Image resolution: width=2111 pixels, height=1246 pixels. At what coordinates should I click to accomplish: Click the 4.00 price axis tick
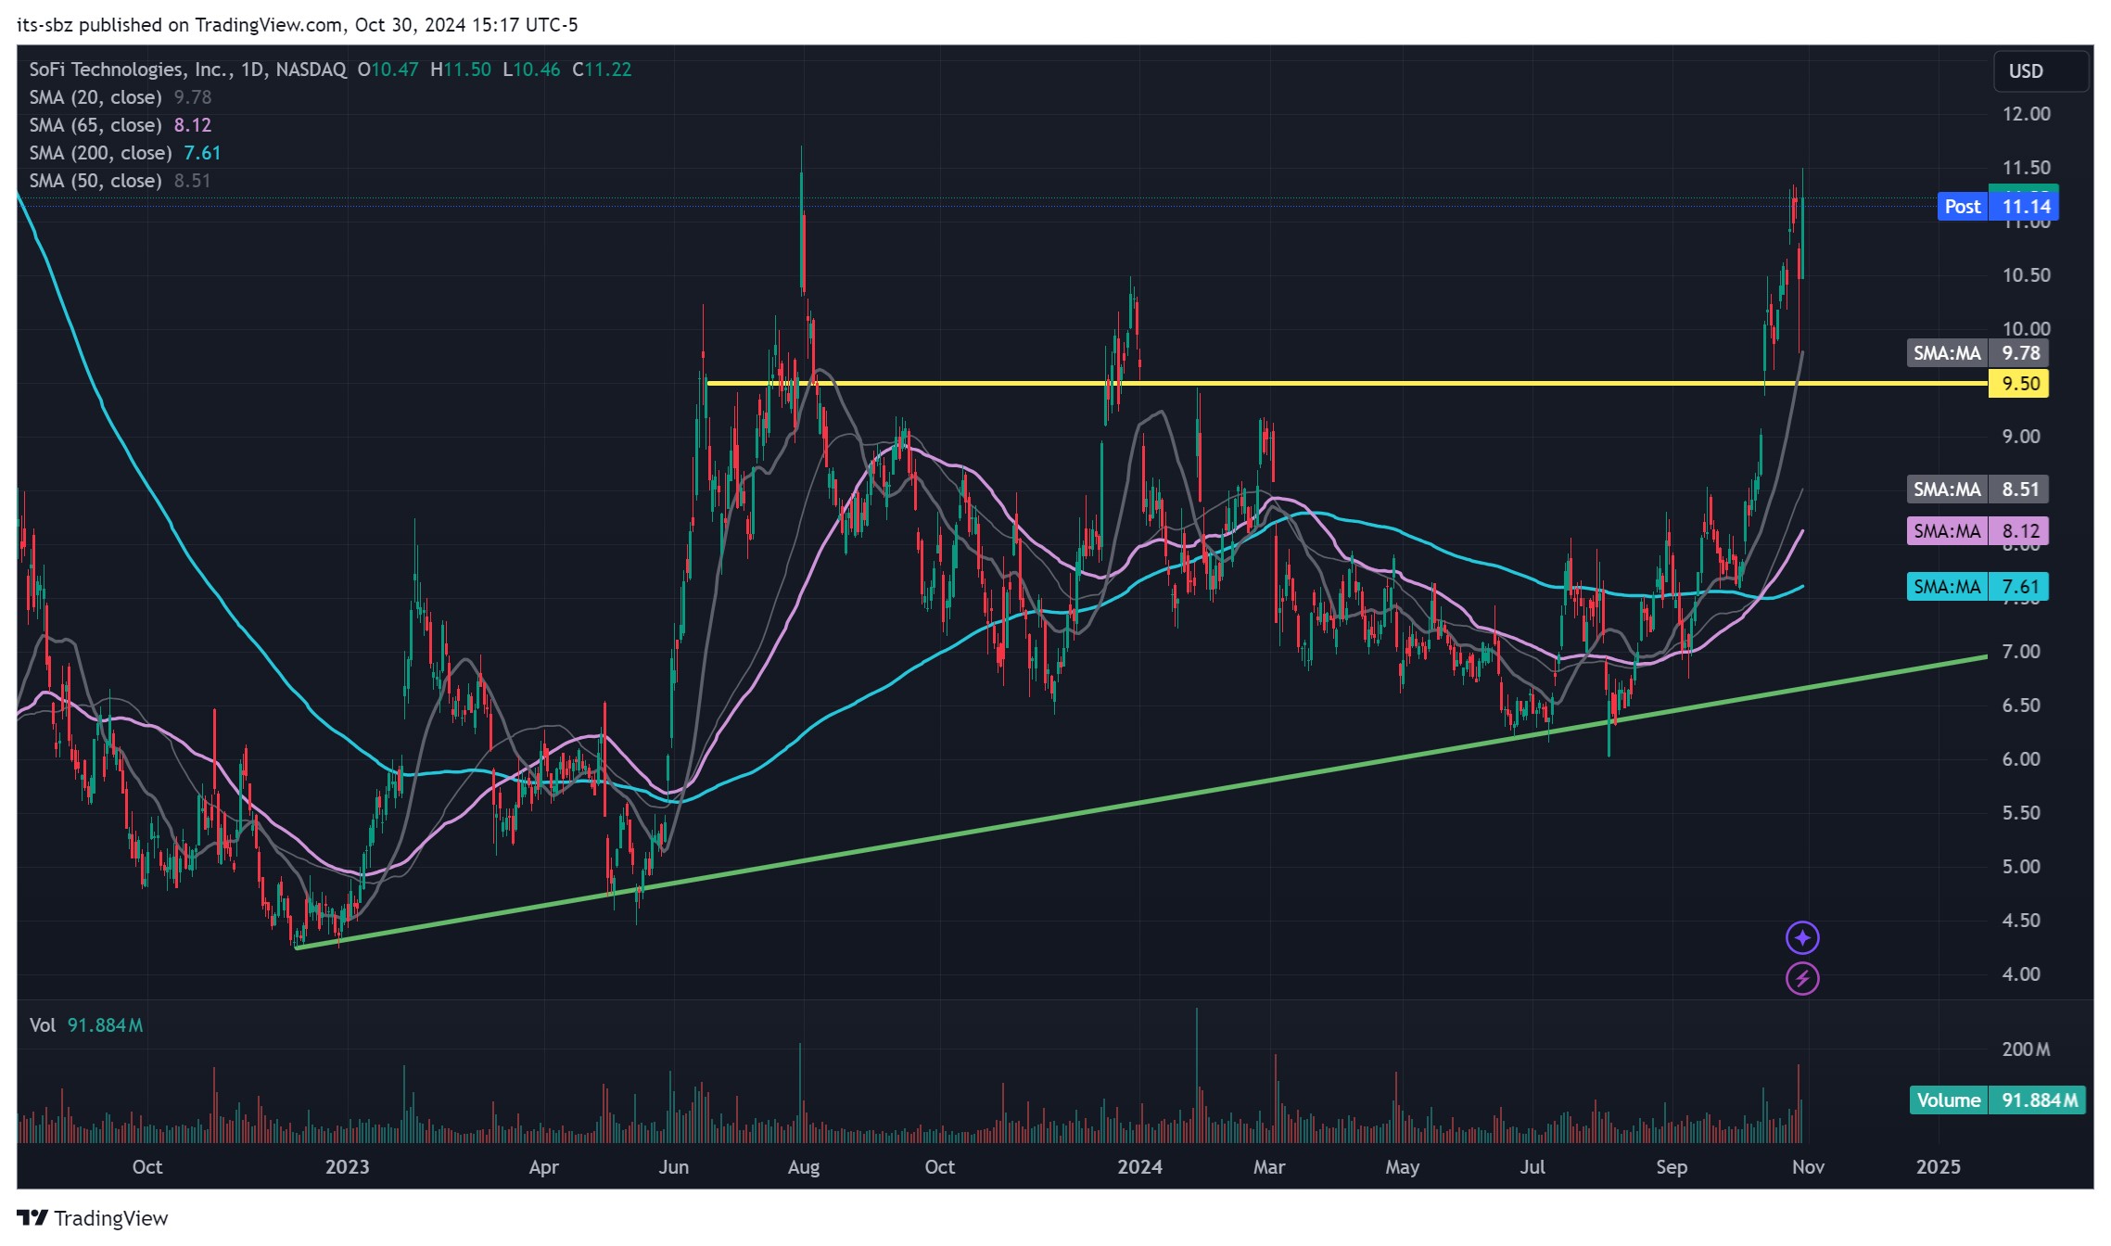(2021, 974)
